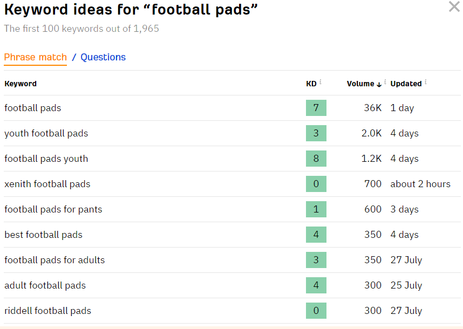Click the "football pads for pants" keyword
The image size is (463, 329).
[x=53, y=209]
